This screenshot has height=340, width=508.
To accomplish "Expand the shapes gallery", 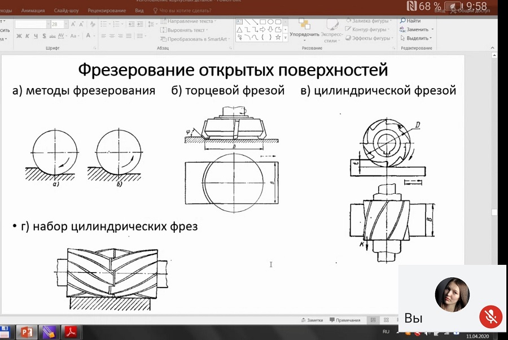I will (286, 38).
